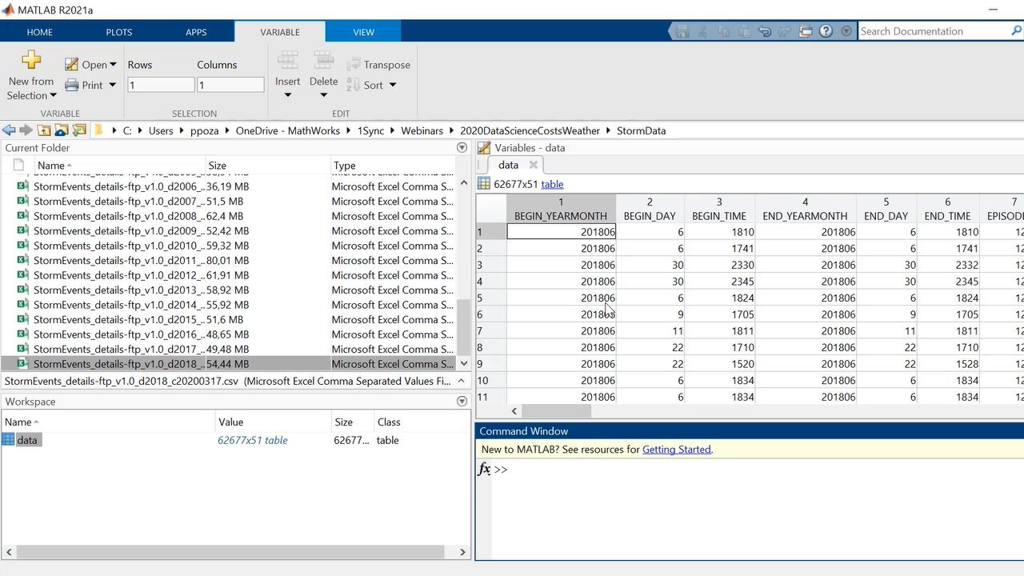The image size is (1024, 576).
Task: Click the Rows selection input field
Action: (x=160, y=85)
